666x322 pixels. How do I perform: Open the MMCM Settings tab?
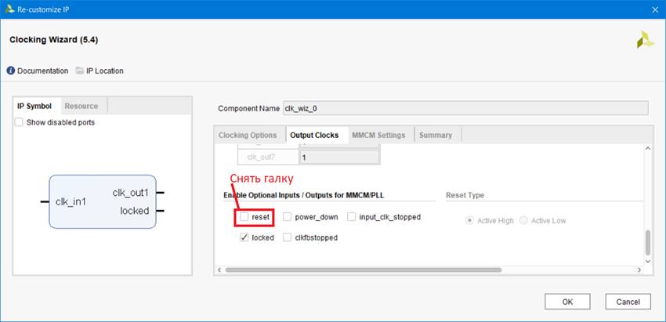point(378,135)
